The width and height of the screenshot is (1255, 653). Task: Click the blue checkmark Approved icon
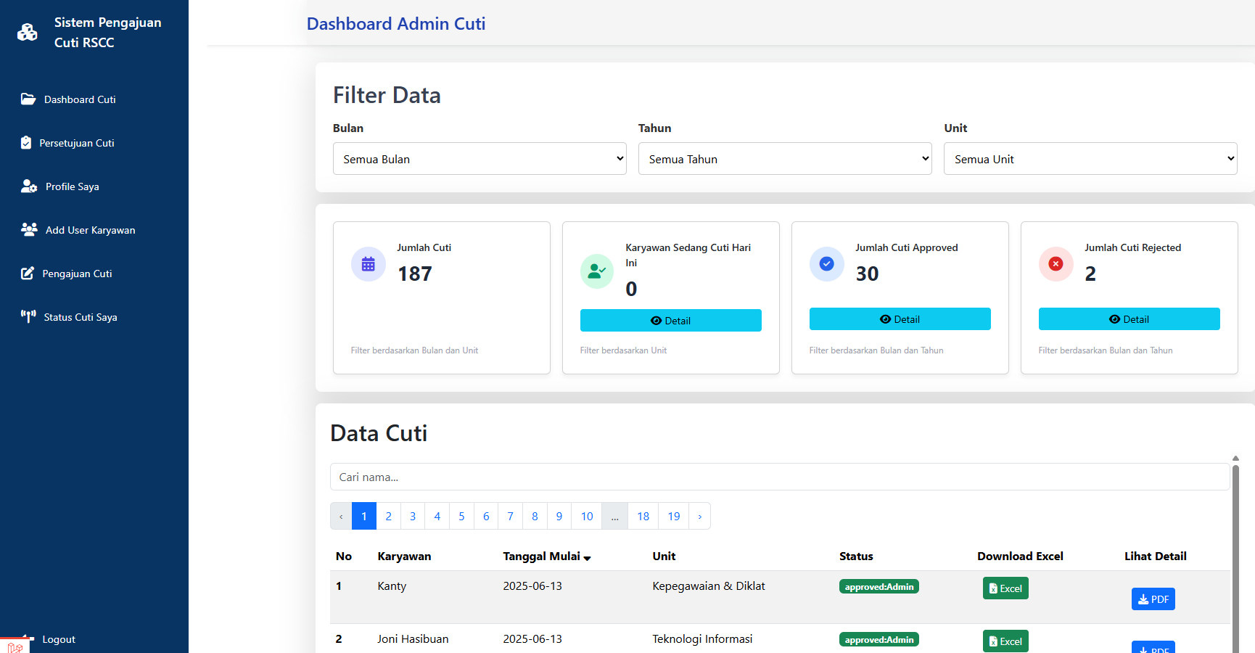tap(826, 264)
